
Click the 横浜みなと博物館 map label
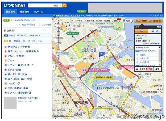(104, 77)
